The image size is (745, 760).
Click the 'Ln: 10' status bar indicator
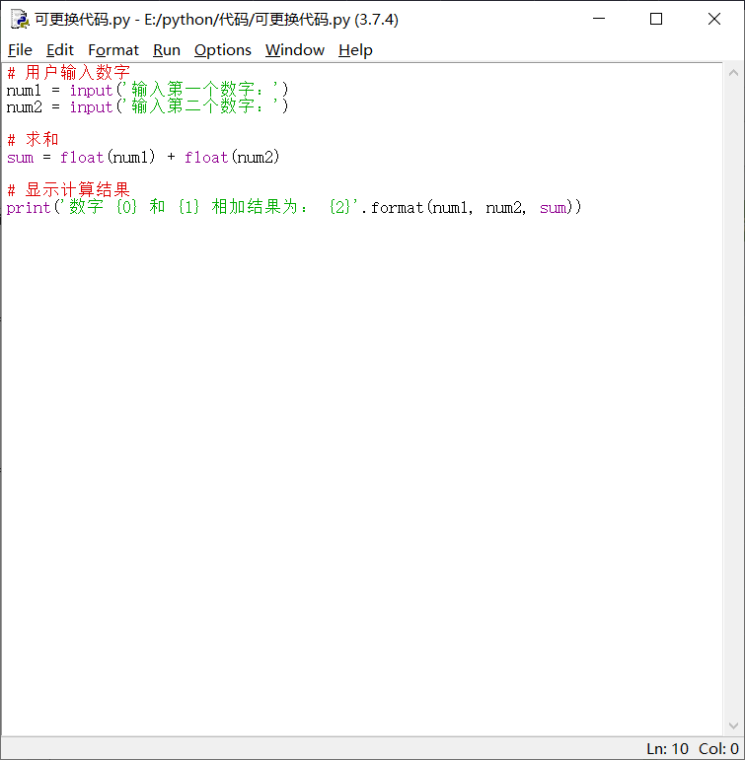click(x=667, y=749)
